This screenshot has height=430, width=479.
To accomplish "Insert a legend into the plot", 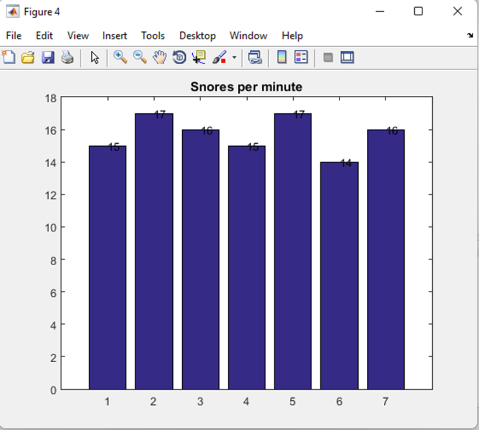I will click(301, 57).
